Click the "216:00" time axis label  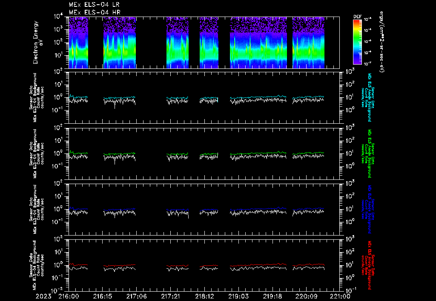pos(69,296)
